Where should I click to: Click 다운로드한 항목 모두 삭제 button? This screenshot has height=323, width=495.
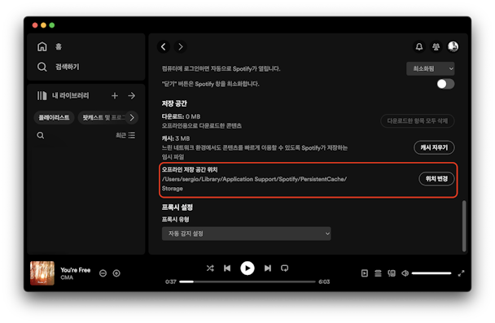[418, 120]
